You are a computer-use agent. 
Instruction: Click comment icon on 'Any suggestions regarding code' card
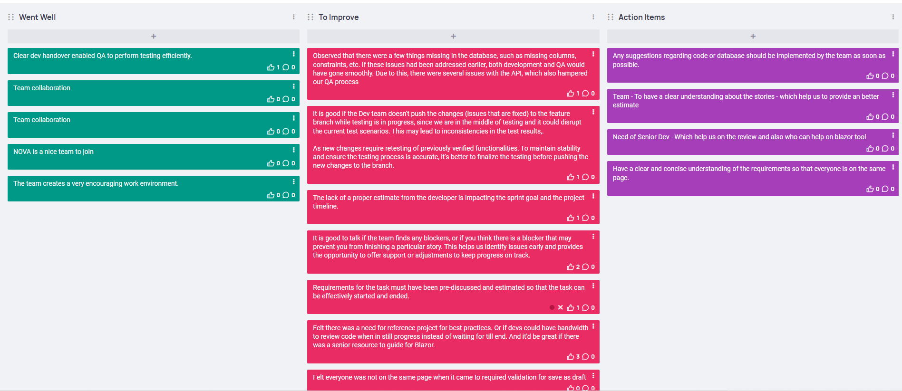[x=885, y=76]
